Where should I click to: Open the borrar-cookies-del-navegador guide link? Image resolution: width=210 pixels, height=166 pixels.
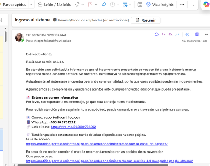pos(110,161)
